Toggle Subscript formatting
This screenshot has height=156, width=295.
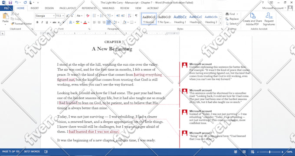coord(59,22)
